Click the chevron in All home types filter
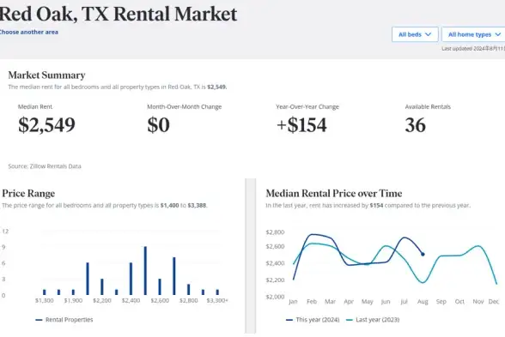The width and height of the screenshot is (505, 337). point(498,34)
